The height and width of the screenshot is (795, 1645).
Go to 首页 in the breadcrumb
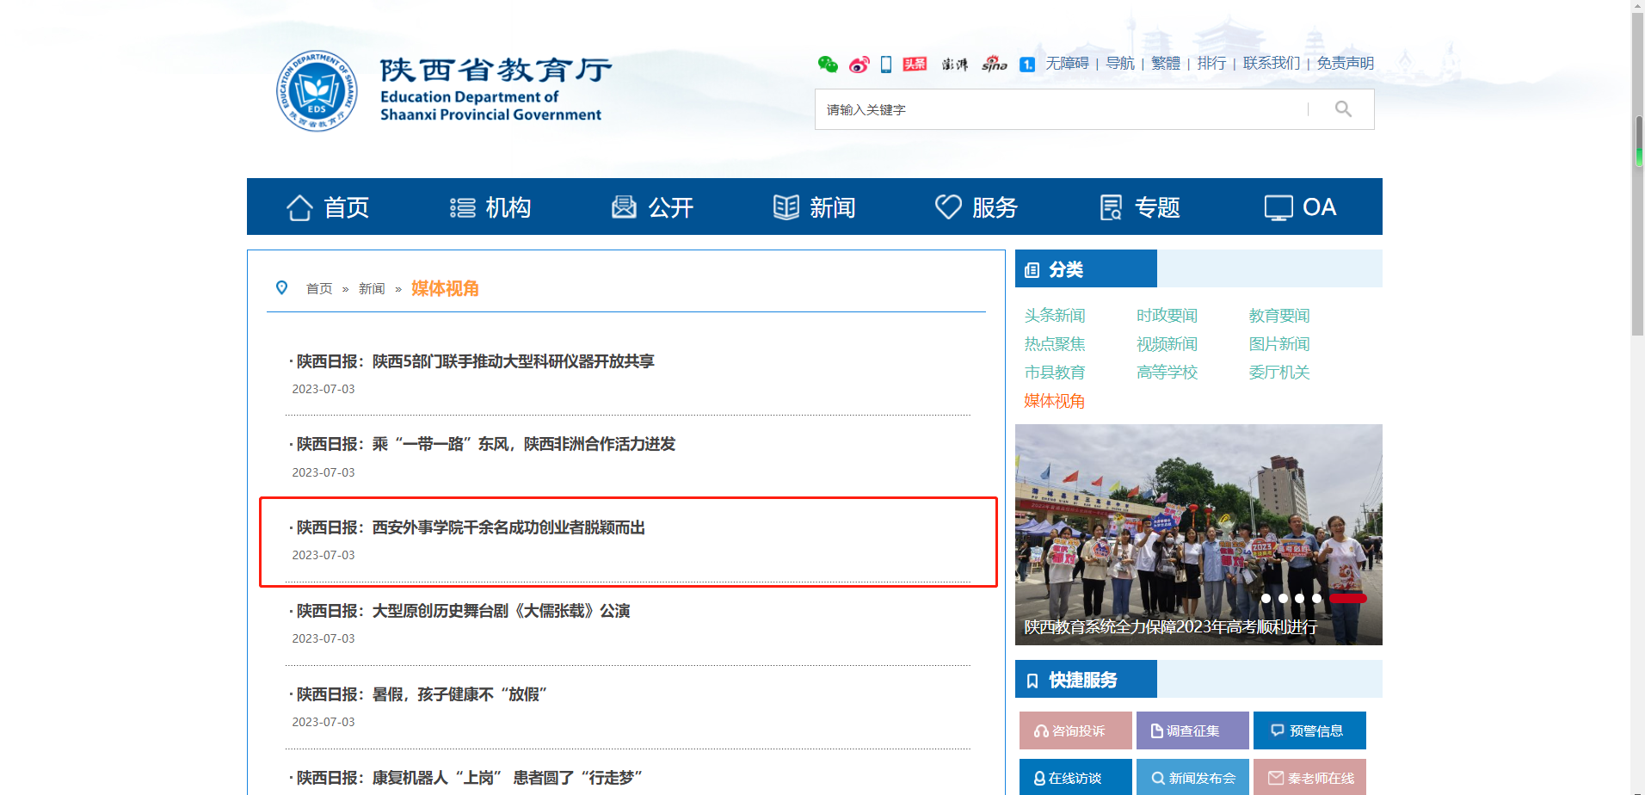(319, 289)
